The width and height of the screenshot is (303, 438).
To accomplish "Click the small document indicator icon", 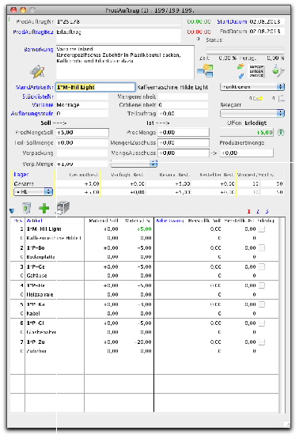I will click(x=282, y=98).
